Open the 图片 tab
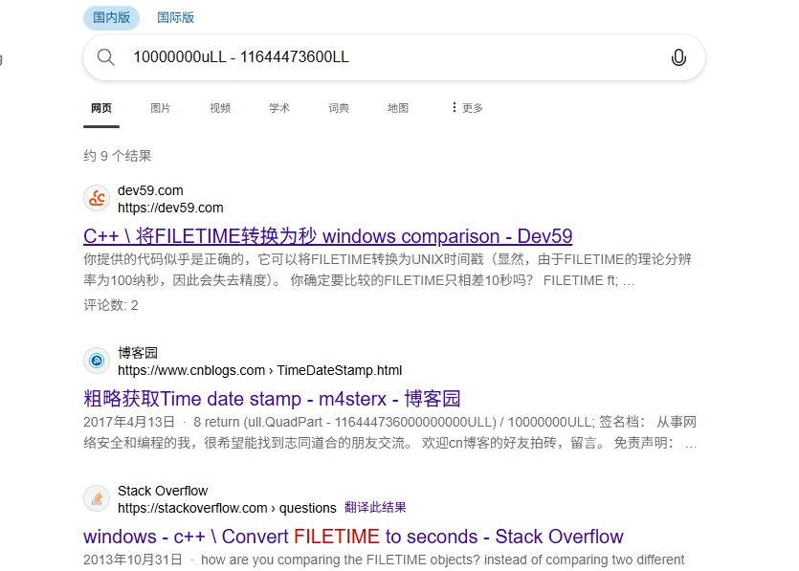799x571 pixels. (x=161, y=108)
